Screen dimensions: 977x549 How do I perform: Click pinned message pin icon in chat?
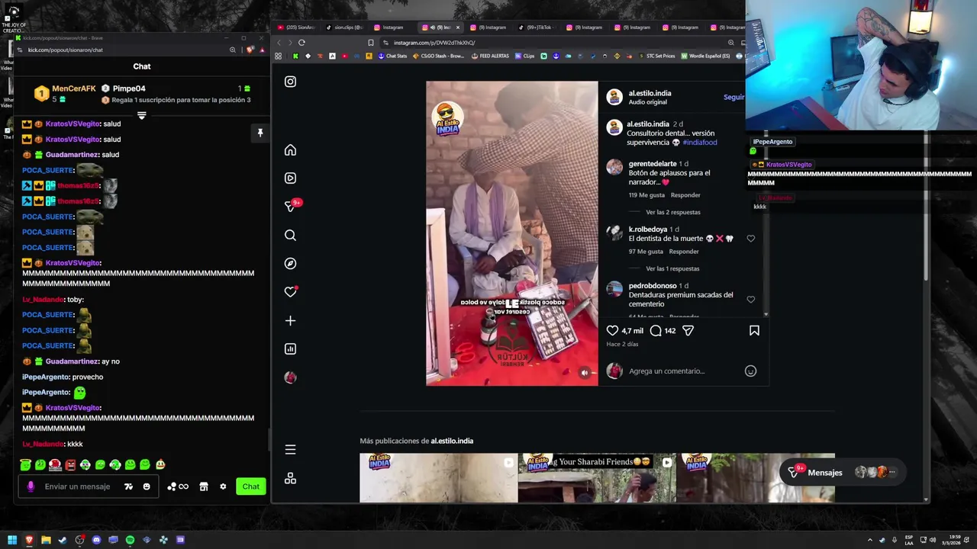point(260,133)
